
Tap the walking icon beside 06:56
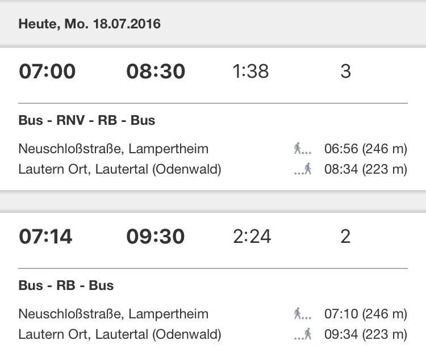click(303, 149)
